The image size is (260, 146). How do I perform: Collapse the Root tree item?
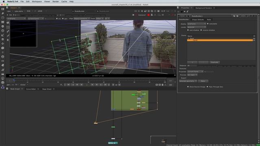click(188, 39)
